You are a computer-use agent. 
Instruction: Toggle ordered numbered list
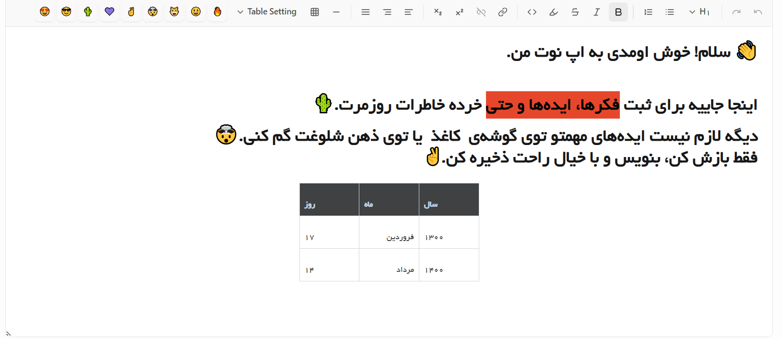[x=648, y=12]
